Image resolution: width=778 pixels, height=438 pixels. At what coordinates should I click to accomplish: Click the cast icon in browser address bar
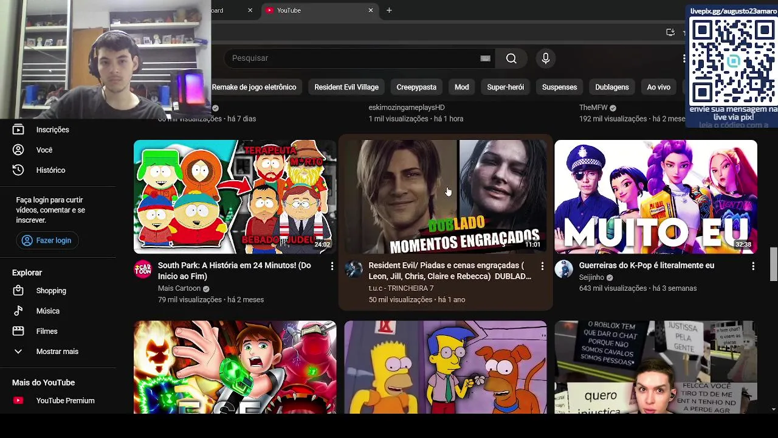[x=670, y=32]
